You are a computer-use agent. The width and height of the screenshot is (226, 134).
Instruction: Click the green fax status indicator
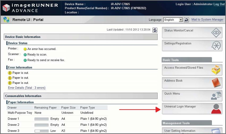pos(25,60)
